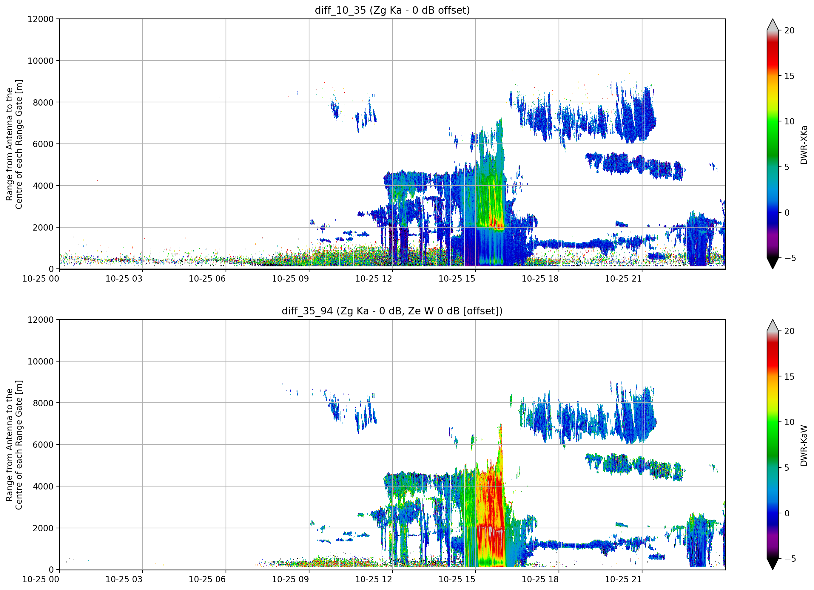Click x-tick '10-25 15' under the diff_35_94 plot
Screen dimensions: 814x590
click(457, 580)
